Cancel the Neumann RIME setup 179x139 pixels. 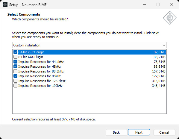[164, 132]
